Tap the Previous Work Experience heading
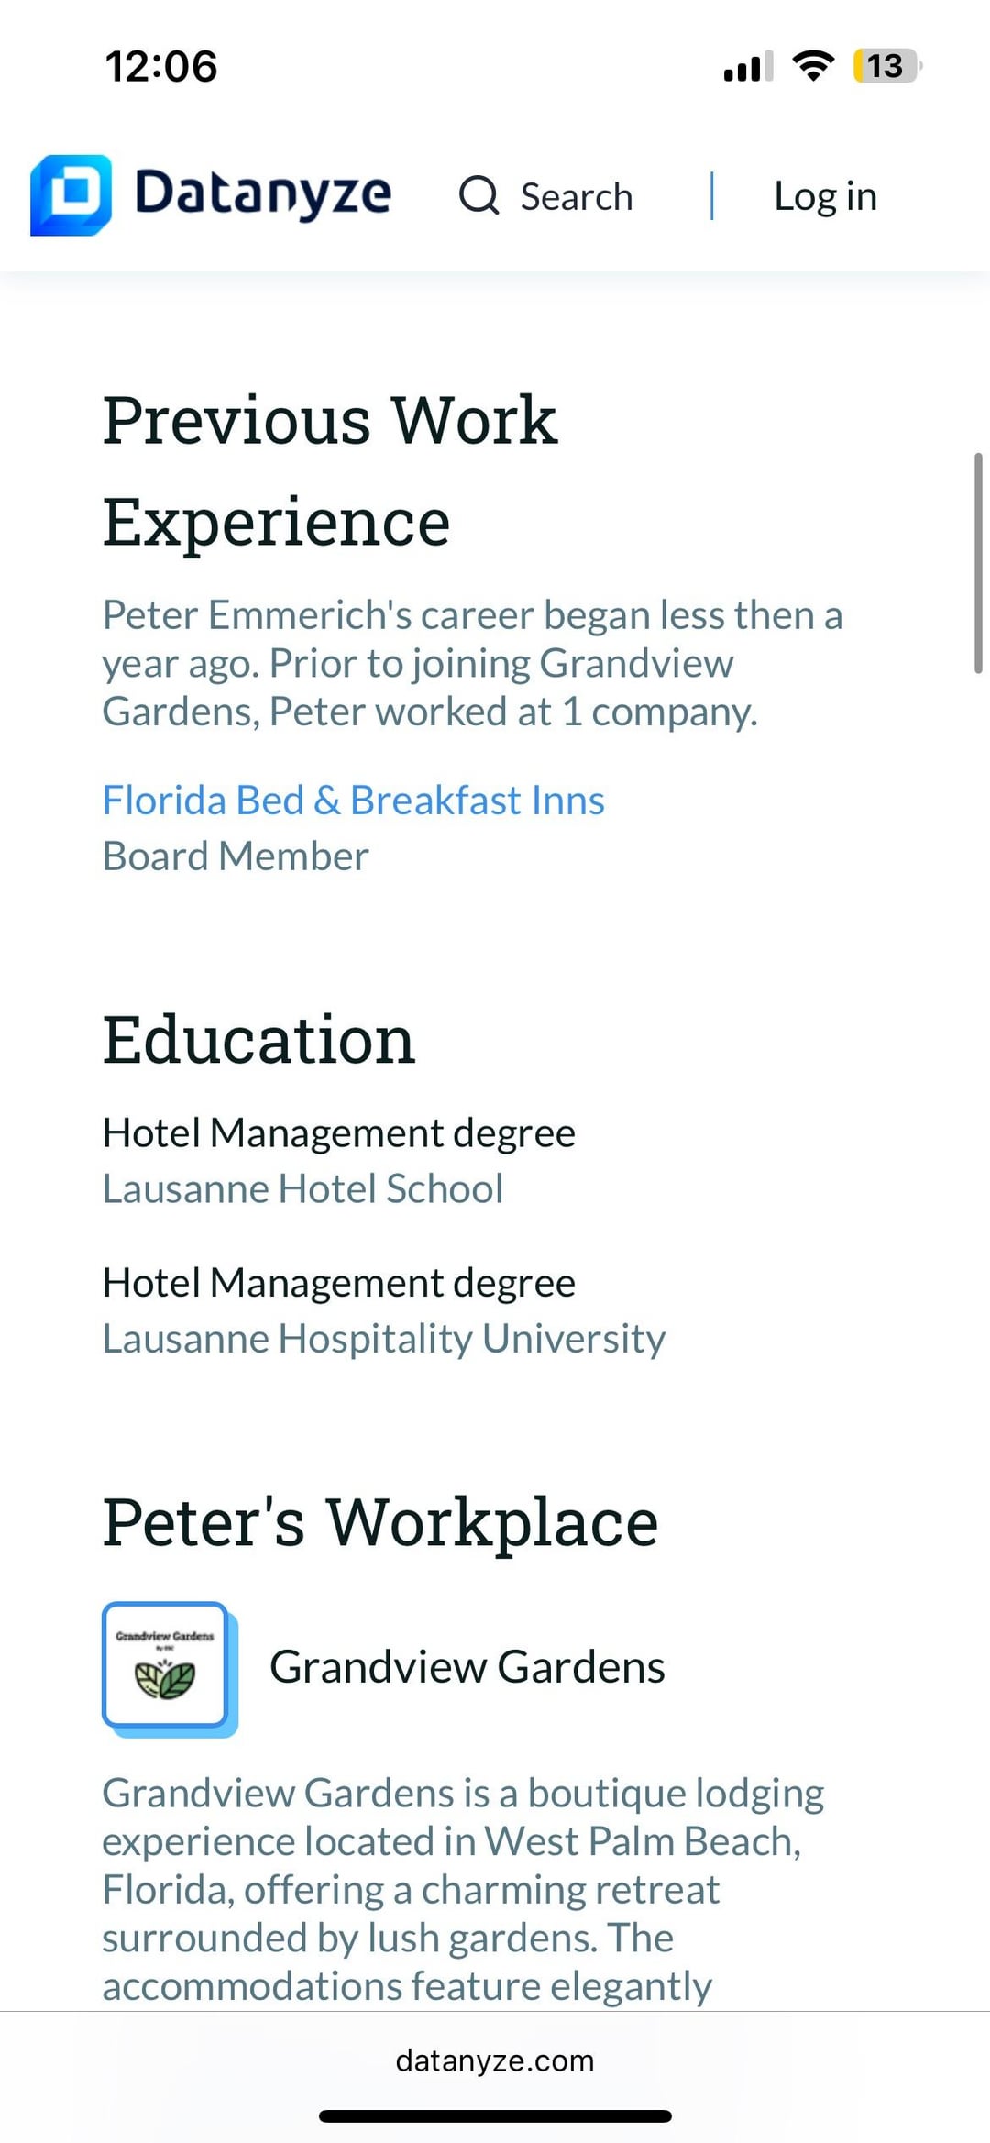990x2143 pixels. [x=330, y=470]
